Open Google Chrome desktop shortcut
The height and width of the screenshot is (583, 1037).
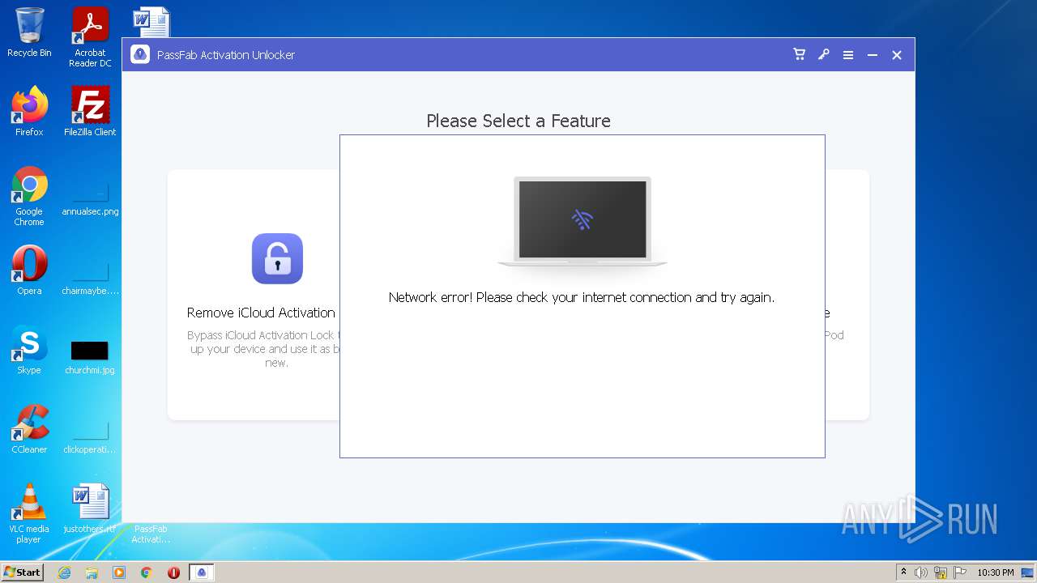29,196
